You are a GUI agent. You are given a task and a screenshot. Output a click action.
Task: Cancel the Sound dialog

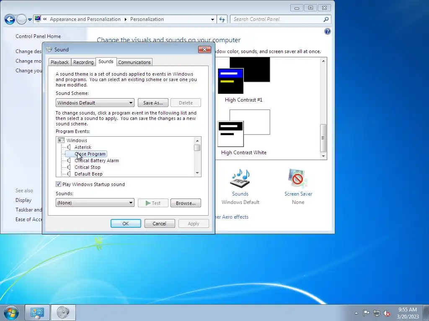point(160,224)
